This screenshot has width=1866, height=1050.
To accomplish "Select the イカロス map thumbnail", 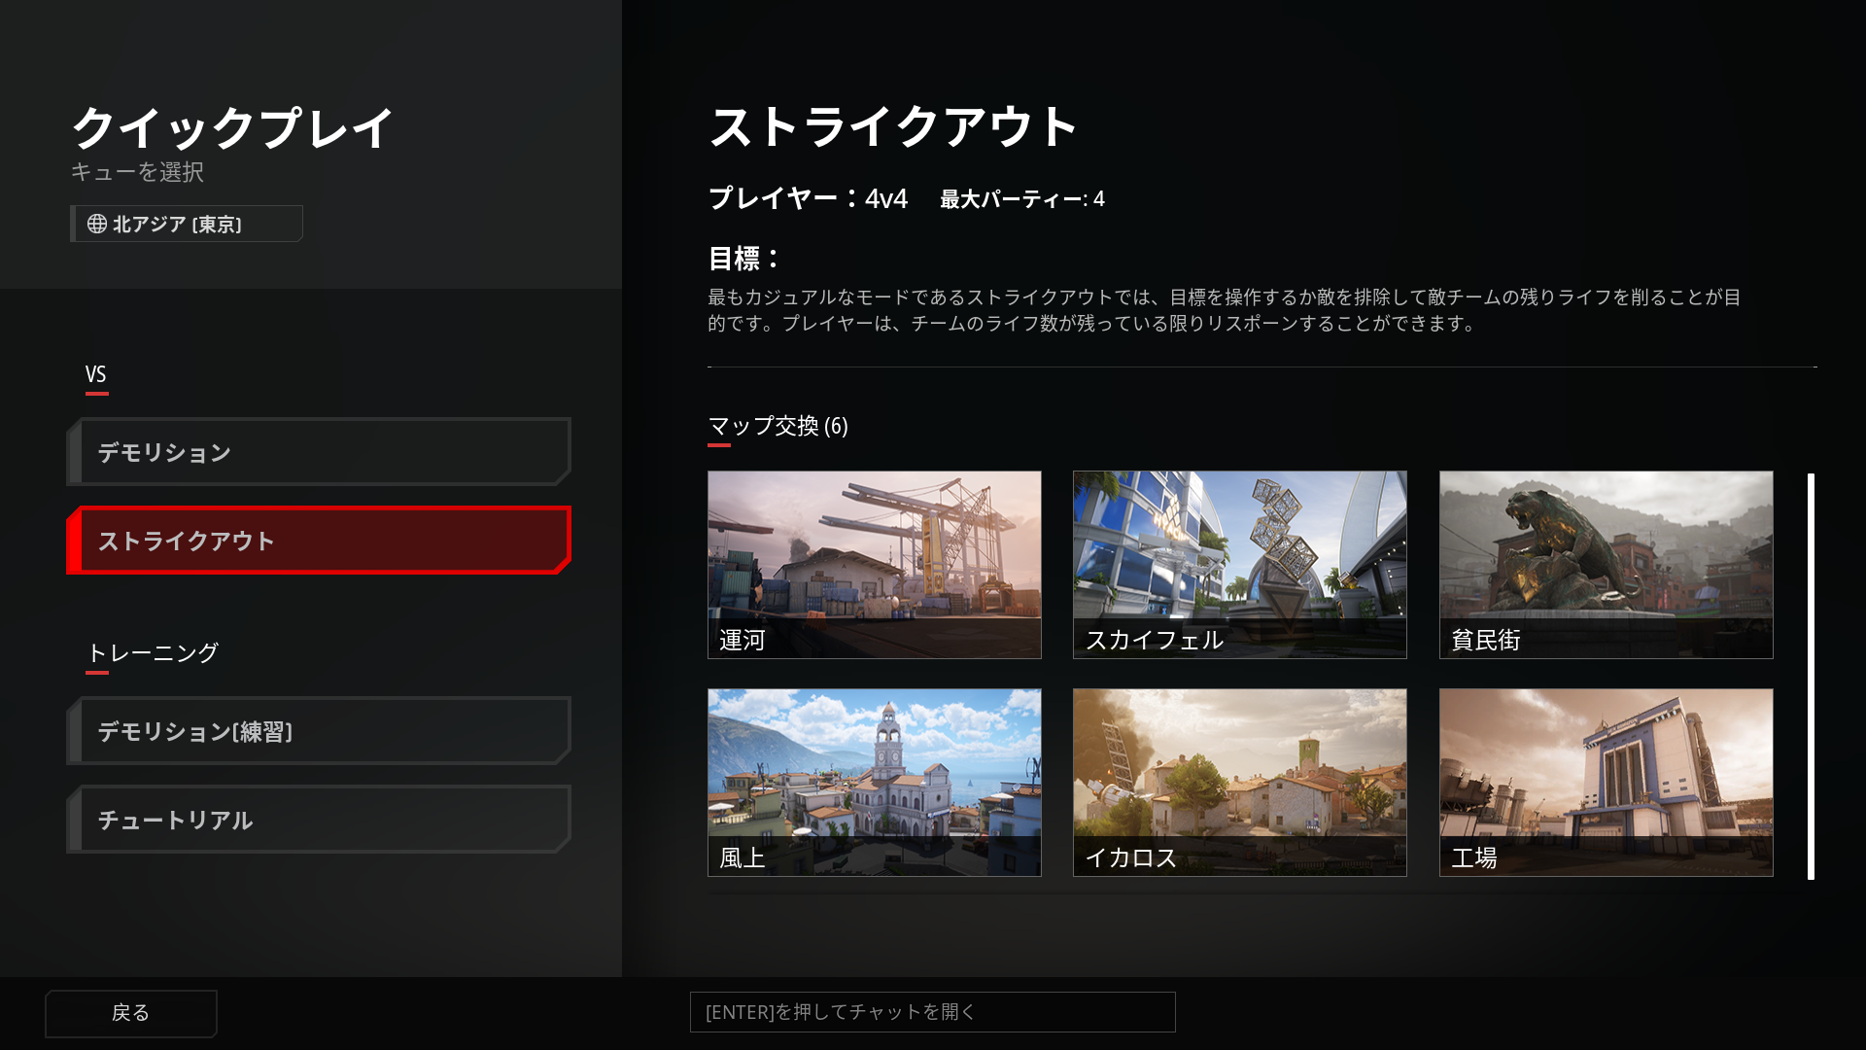I will pyautogui.click(x=1239, y=782).
